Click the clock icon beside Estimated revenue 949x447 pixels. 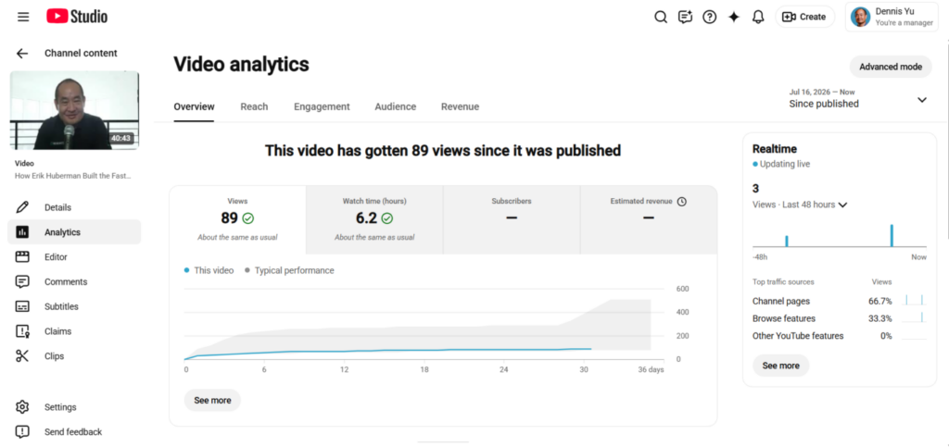pos(681,202)
